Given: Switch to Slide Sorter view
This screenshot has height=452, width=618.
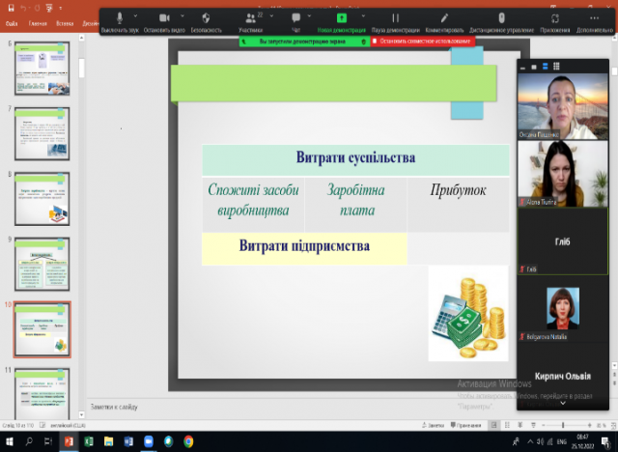Looking at the screenshot, I should 507,425.
